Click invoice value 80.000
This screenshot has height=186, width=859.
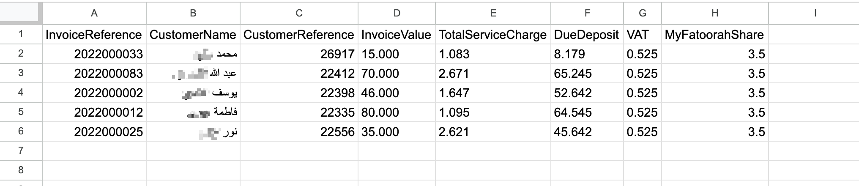click(x=397, y=112)
